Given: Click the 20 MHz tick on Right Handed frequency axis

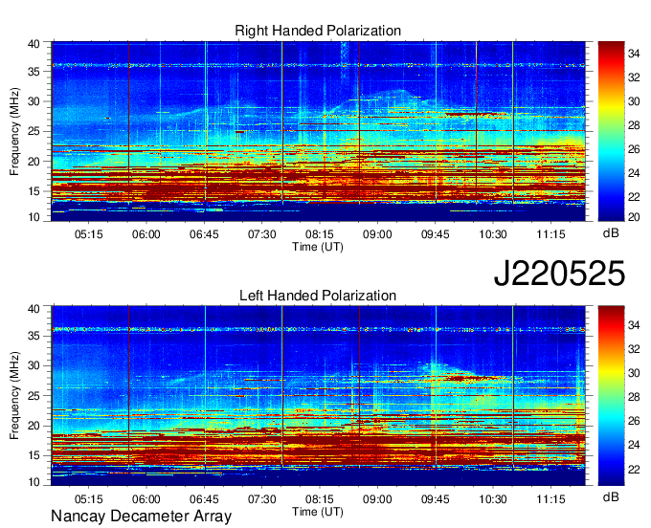Looking at the screenshot, I should pyautogui.click(x=34, y=162).
